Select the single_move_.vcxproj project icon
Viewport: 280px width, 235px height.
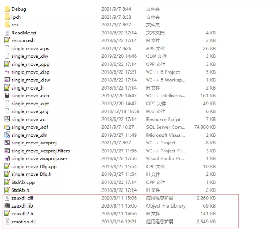point(7,143)
